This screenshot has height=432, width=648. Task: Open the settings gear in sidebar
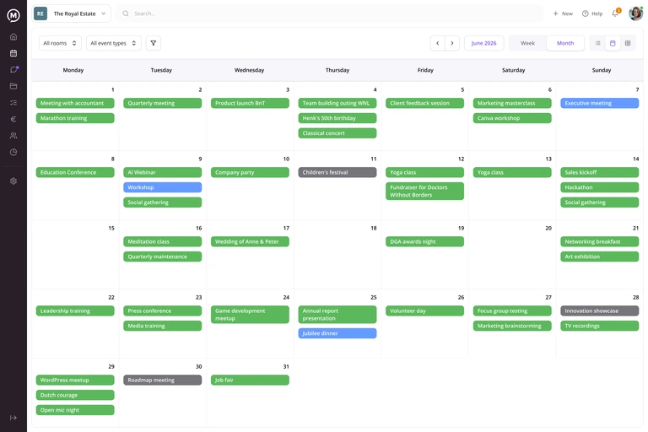13,181
